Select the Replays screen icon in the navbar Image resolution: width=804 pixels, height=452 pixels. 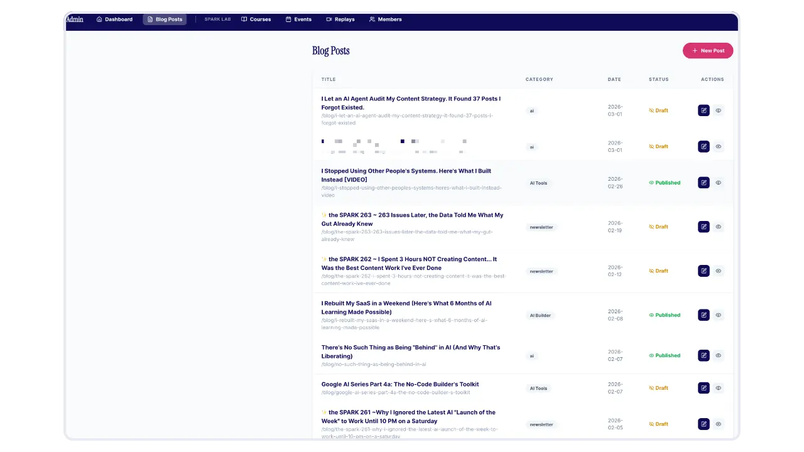pyautogui.click(x=329, y=19)
